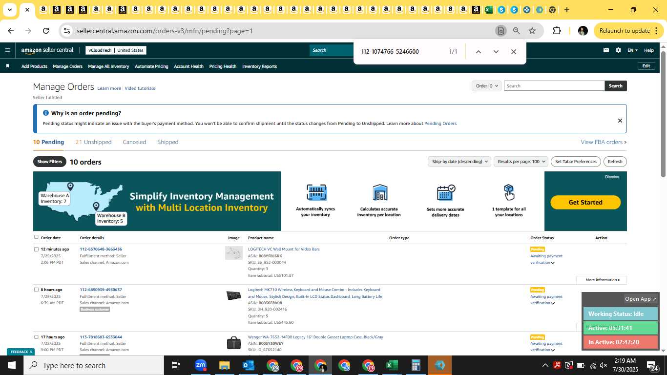Bookmark this page with star icon

click(x=532, y=31)
